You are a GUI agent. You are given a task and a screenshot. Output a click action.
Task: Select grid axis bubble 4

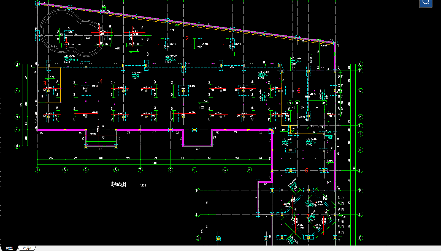[x=86, y=170]
